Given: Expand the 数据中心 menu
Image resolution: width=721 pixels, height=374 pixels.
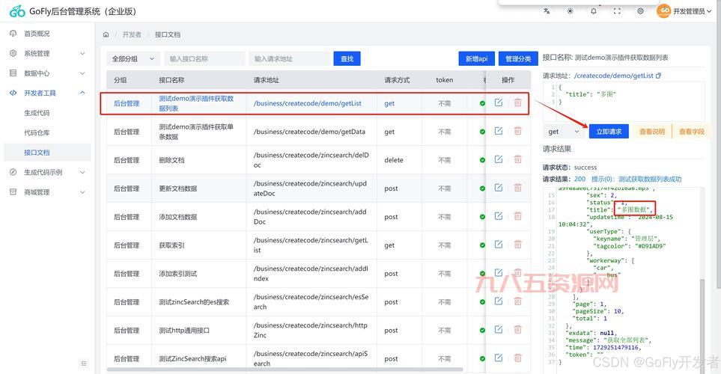Looking at the screenshot, I should tap(47, 73).
